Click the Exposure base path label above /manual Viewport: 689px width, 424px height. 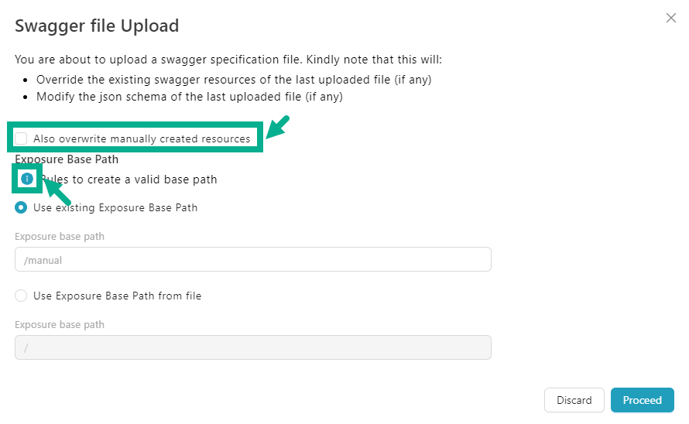point(60,236)
